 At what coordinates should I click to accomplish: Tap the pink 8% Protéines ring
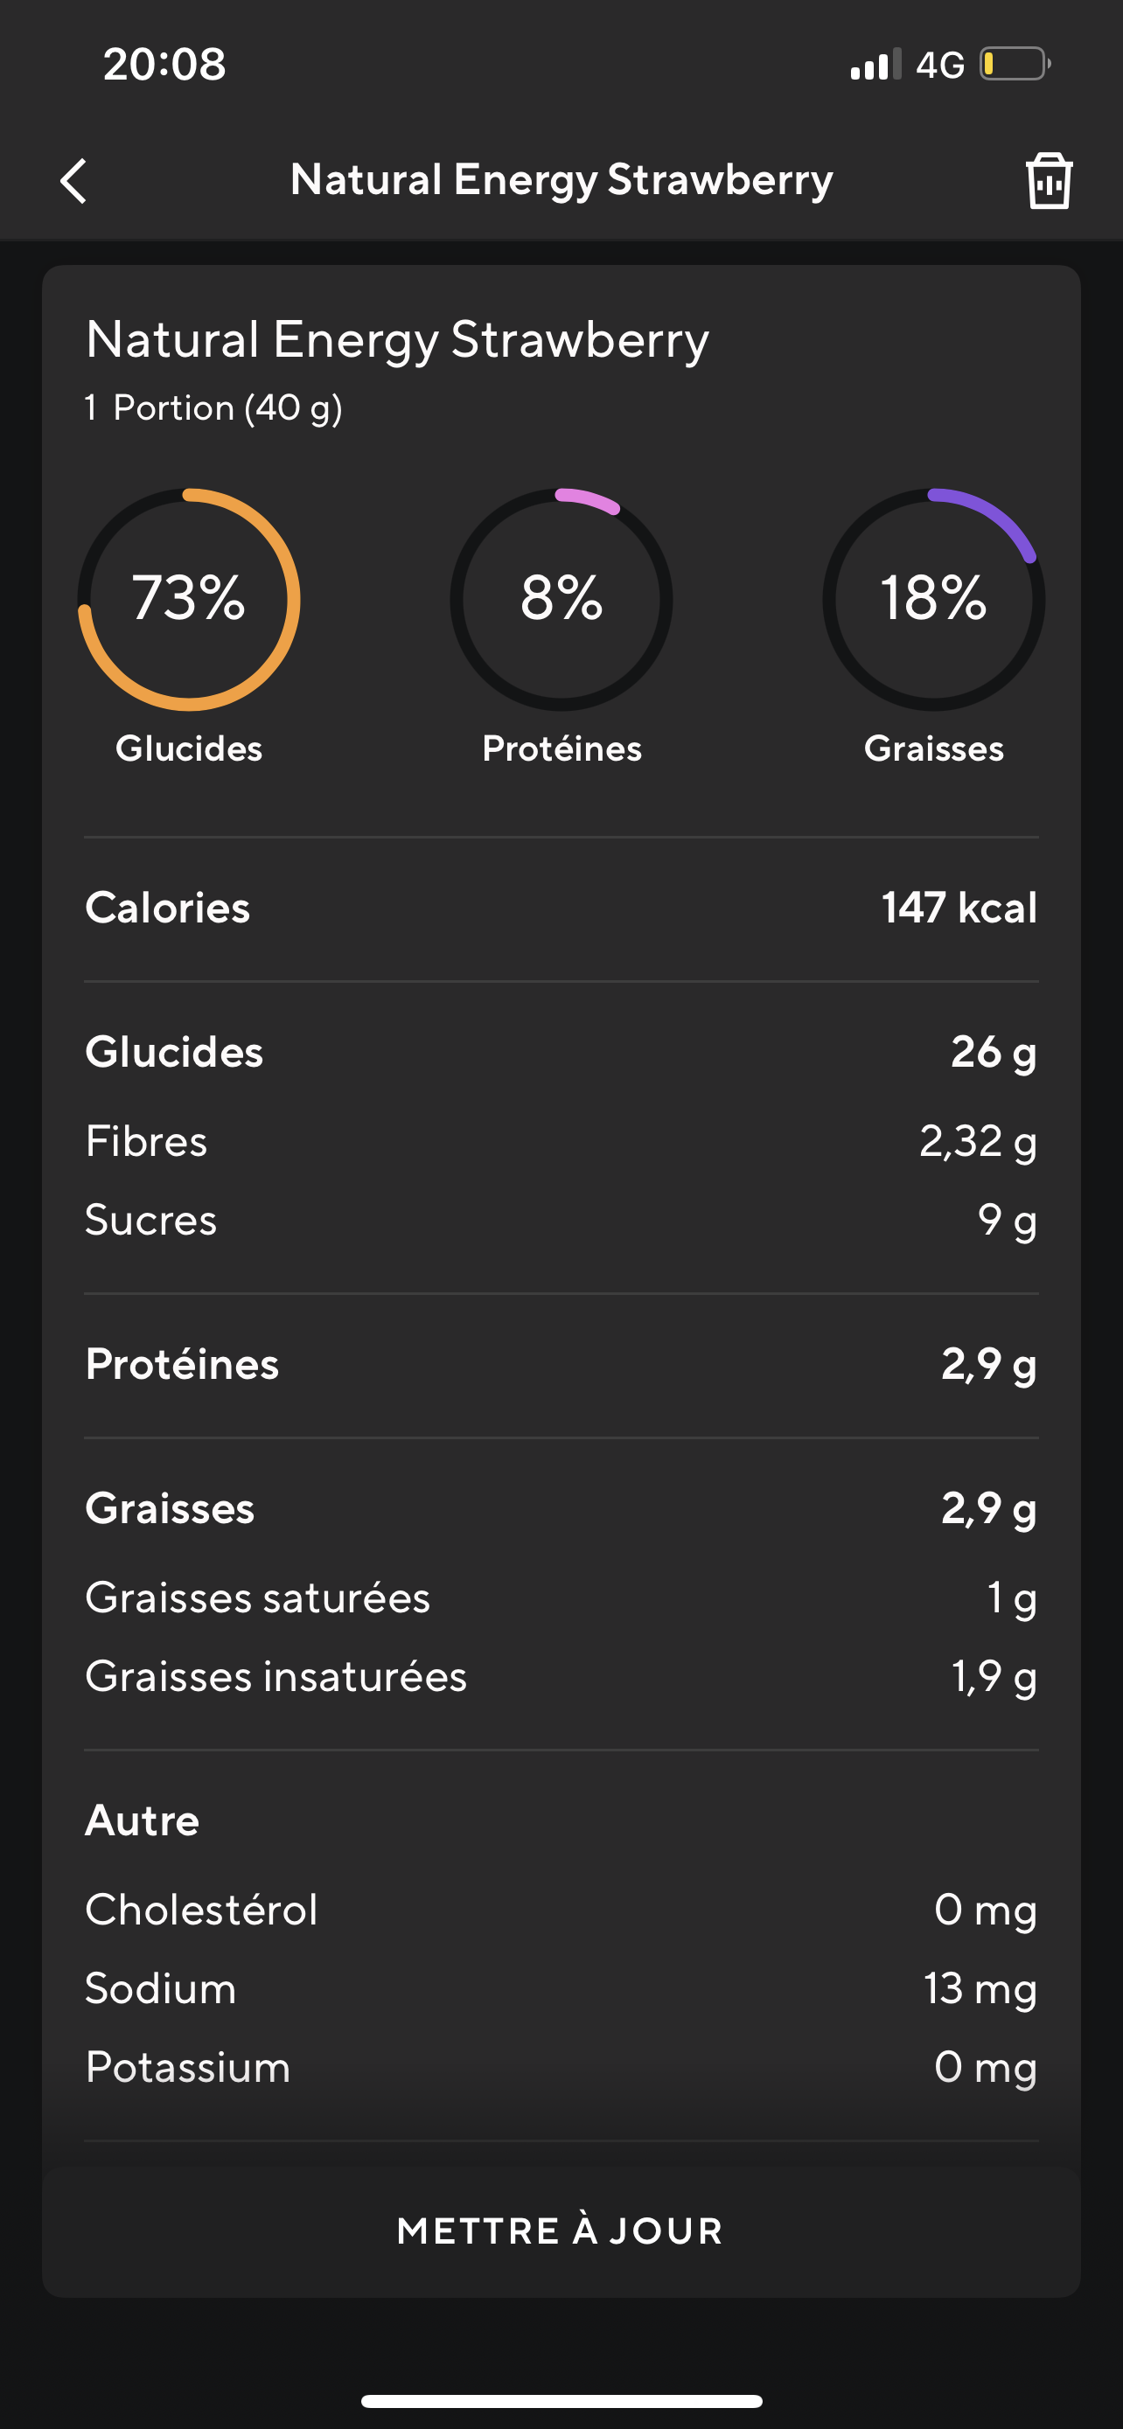pyautogui.click(x=561, y=600)
